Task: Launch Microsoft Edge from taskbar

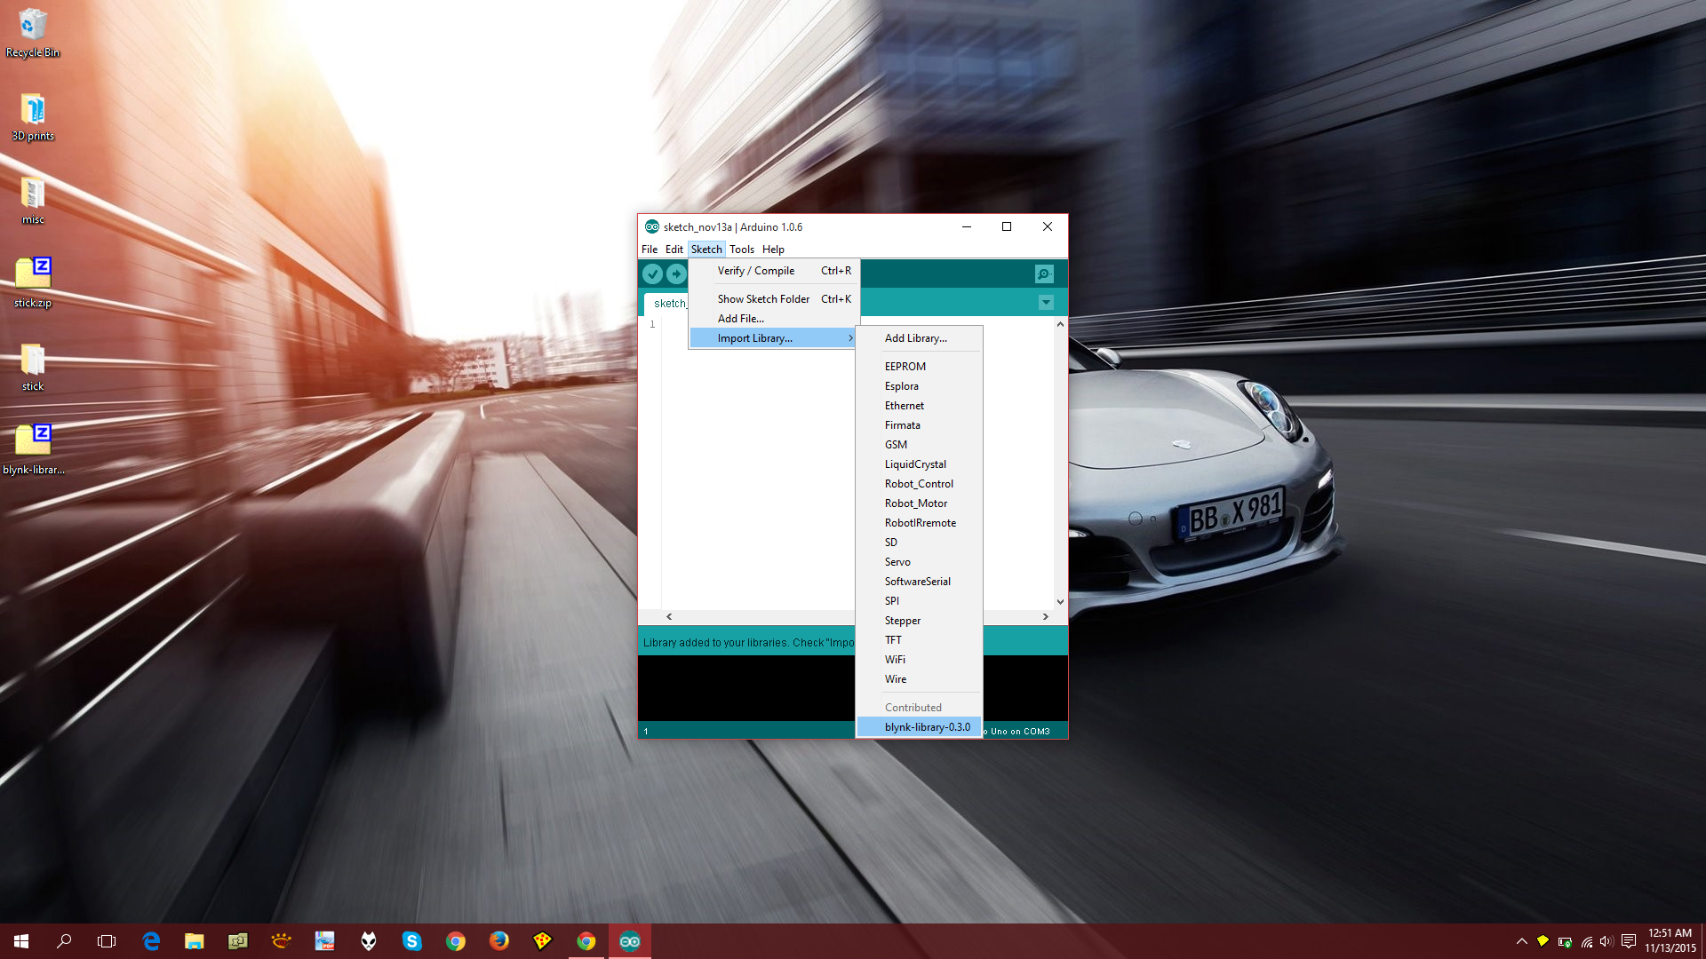Action: coord(151,941)
